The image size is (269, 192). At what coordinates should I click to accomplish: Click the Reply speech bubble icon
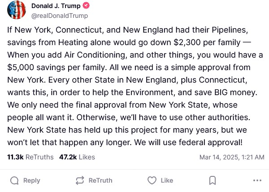pyautogui.click(x=14, y=180)
